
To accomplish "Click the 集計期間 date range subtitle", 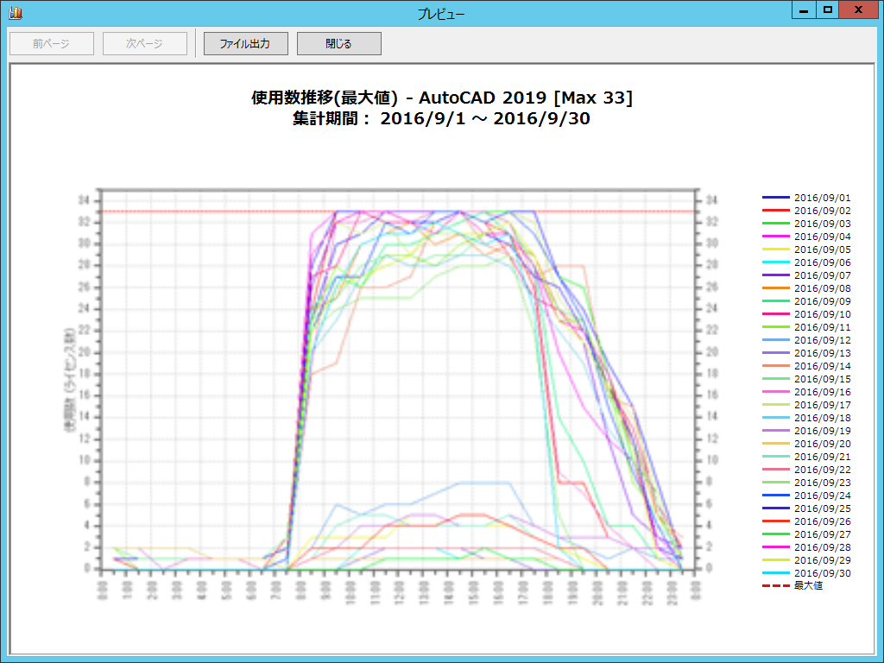I will pyautogui.click(x=441, y=118).
